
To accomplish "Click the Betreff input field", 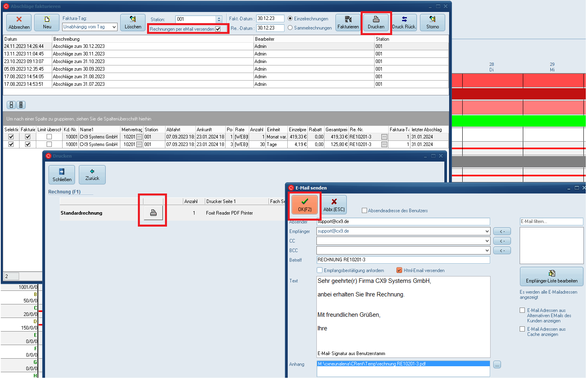I will click(402, 260).
